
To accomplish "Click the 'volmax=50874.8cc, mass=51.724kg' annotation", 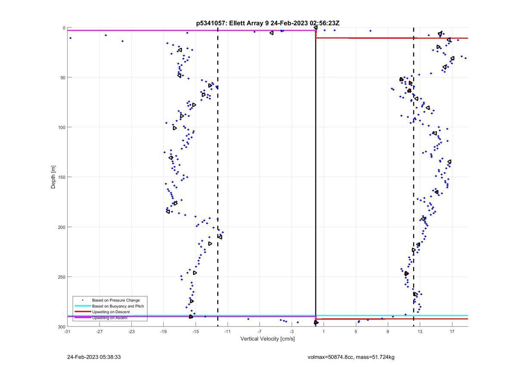I will 351,357.
